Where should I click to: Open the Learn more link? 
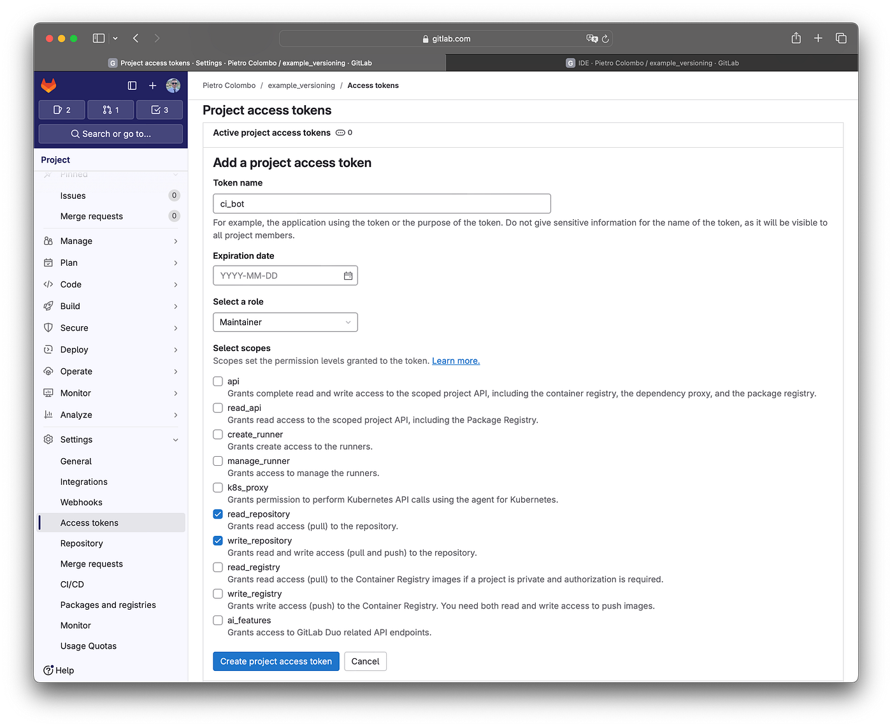pyautogui.click(x=456, y=361)
